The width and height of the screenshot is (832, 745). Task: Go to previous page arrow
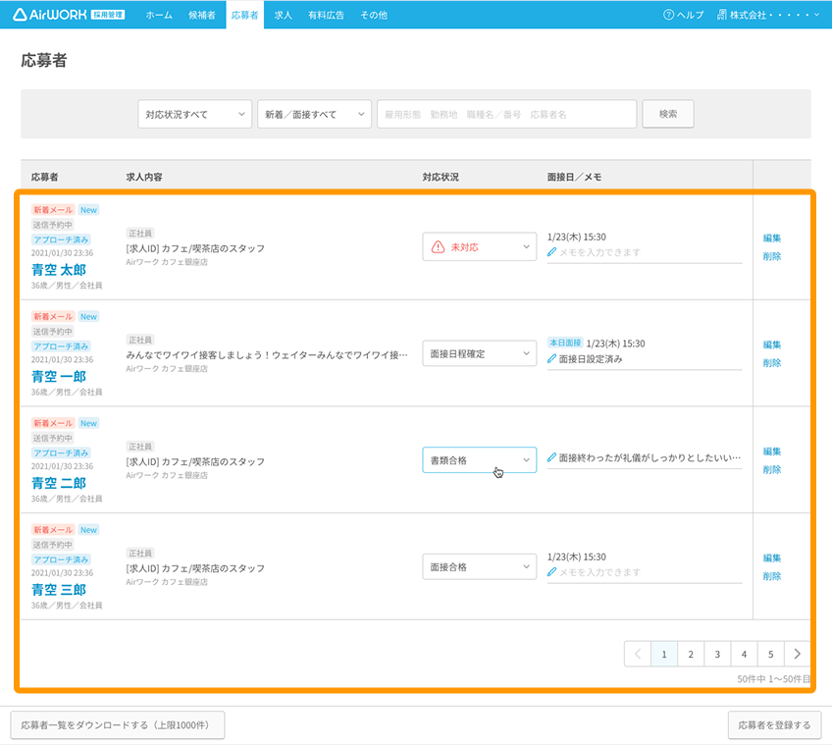pyautogui.click(x=638, y=654)
